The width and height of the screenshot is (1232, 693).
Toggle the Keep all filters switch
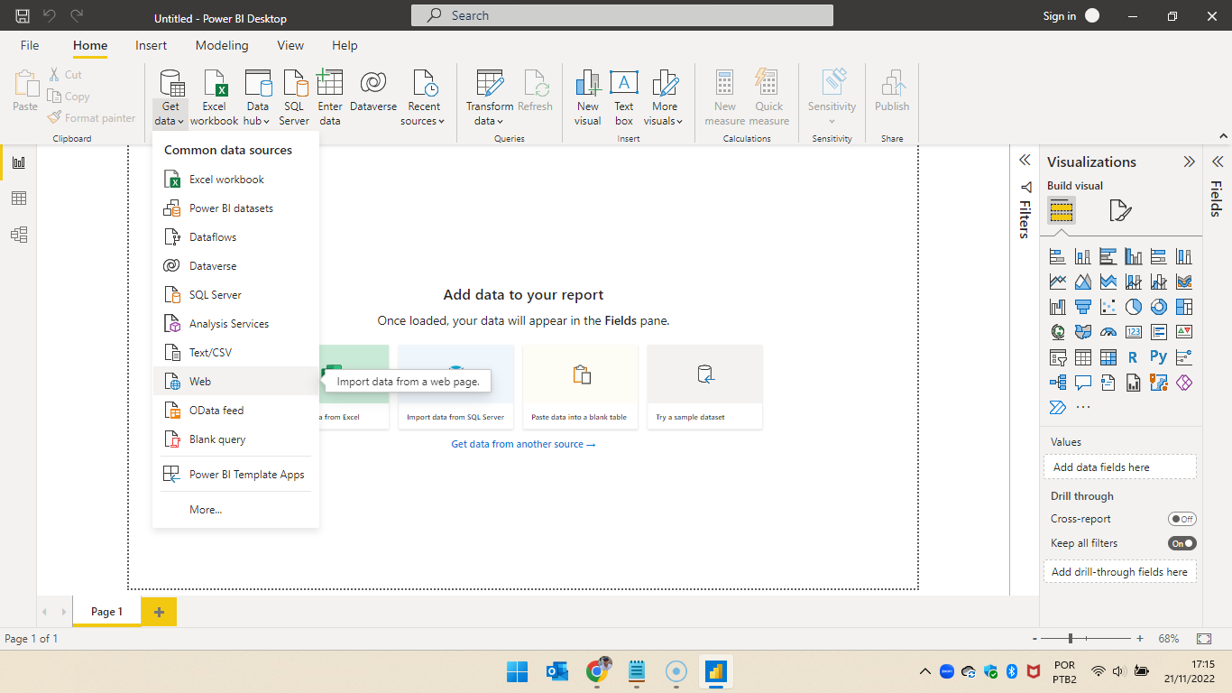click(1181, 543)
